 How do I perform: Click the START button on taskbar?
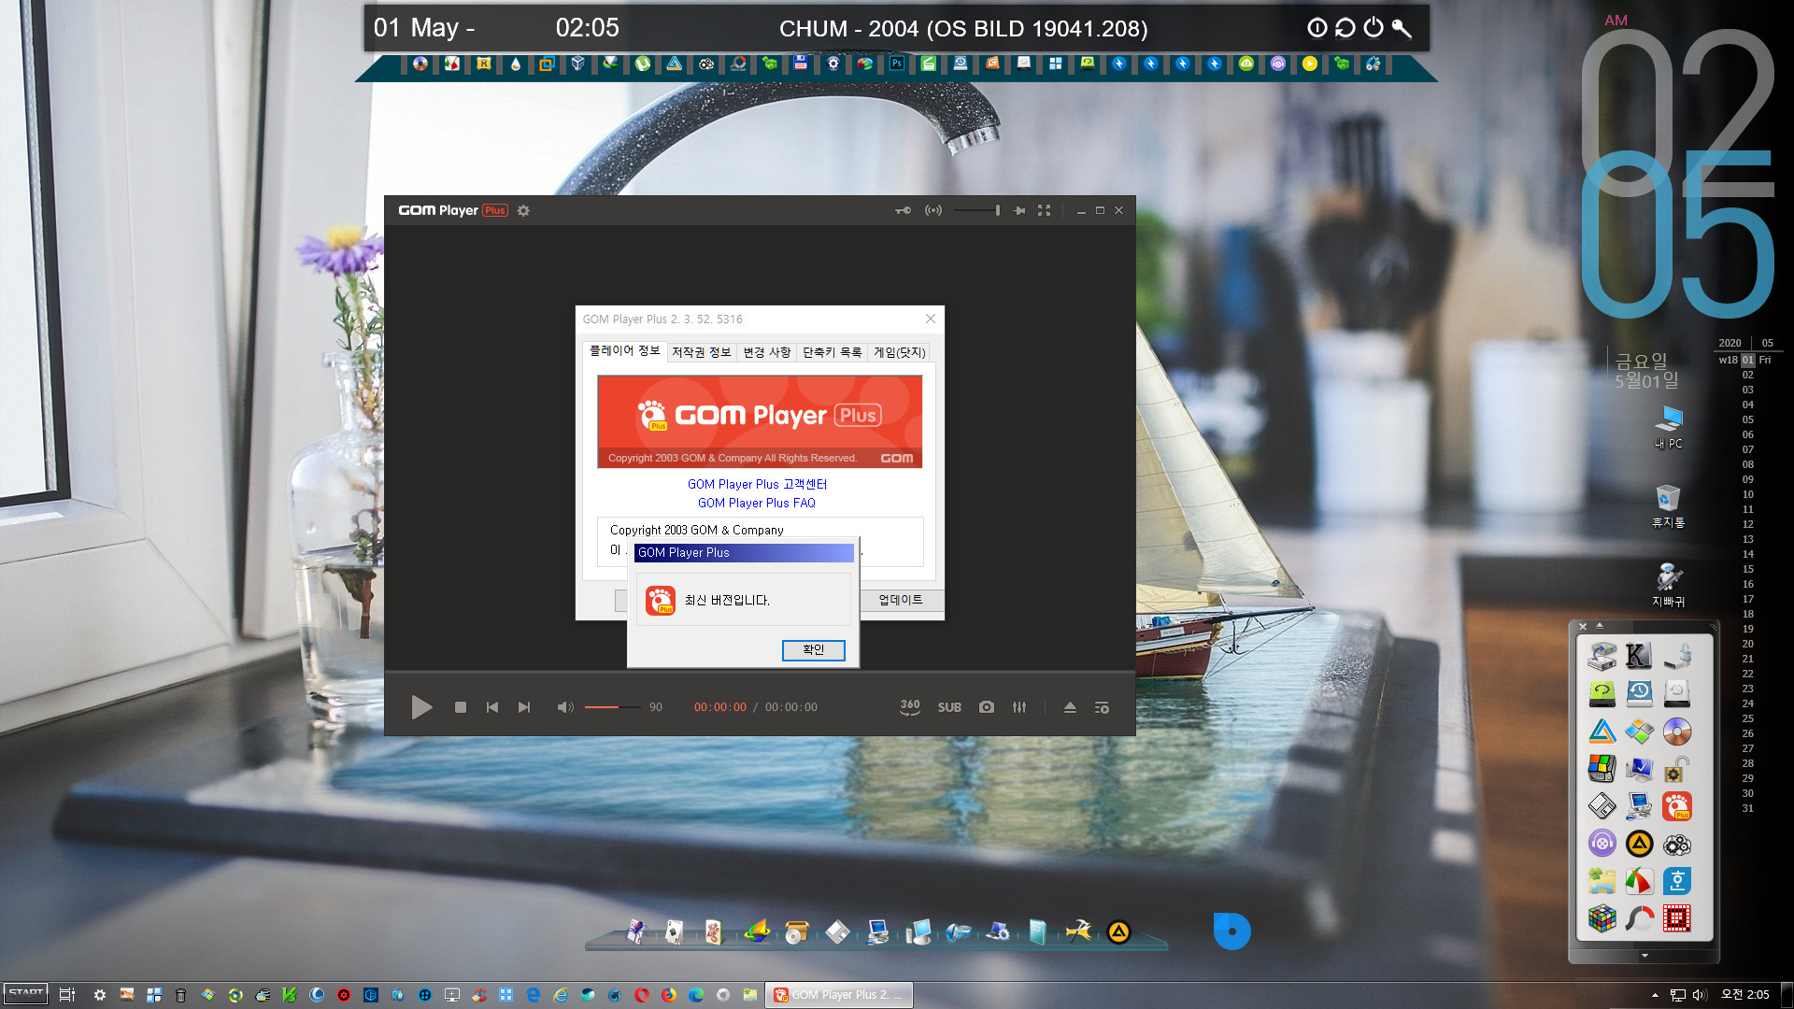click(x=25, y=993)
